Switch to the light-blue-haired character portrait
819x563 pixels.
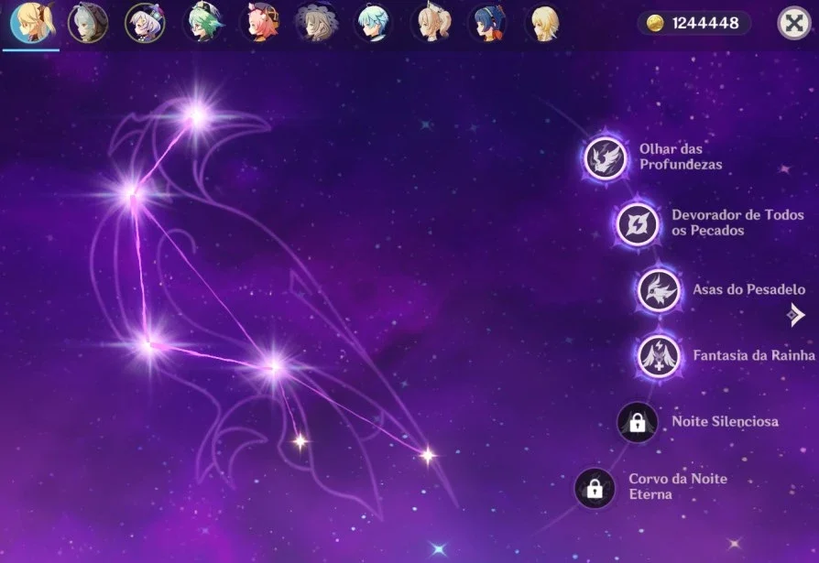coord(374,23)
